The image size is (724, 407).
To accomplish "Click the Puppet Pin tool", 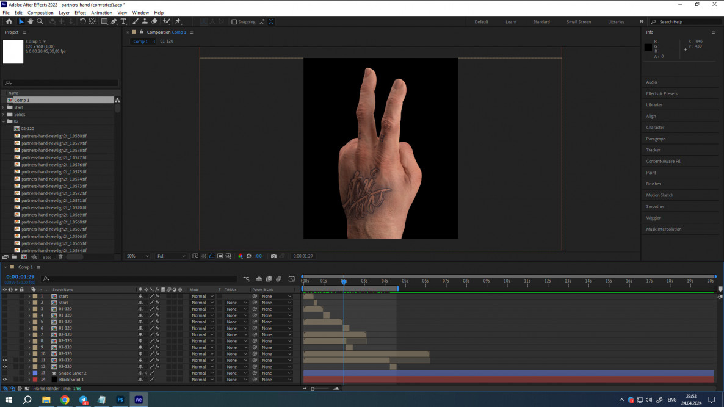I will click(178, 21).
